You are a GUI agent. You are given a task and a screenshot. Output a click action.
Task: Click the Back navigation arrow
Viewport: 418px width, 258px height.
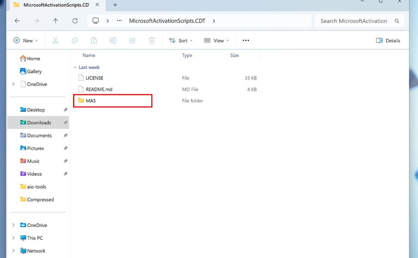pyautogui.click(x=17, y=21)
